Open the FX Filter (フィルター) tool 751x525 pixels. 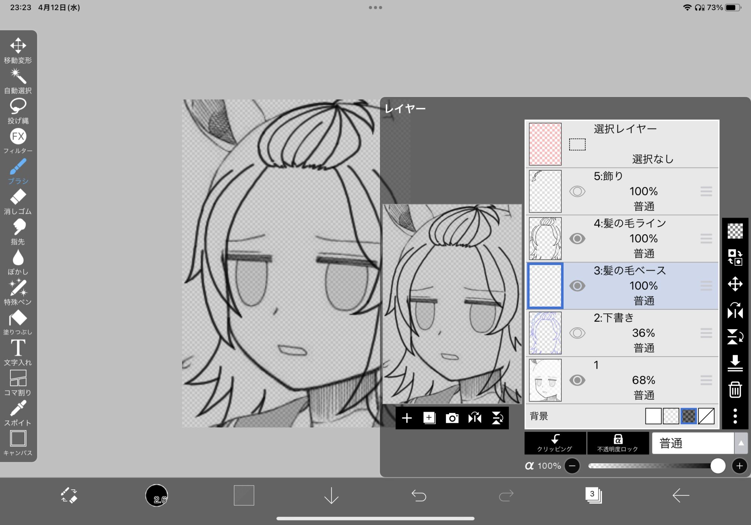click(x=18, y=141)
